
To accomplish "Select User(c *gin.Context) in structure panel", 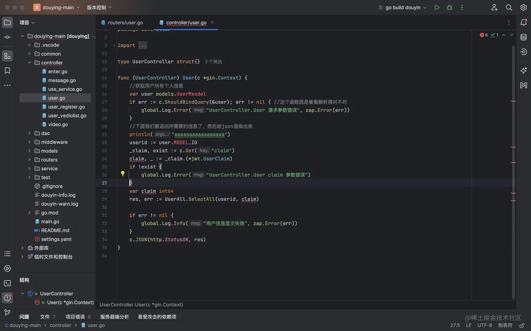I will [x=70, y=303].
